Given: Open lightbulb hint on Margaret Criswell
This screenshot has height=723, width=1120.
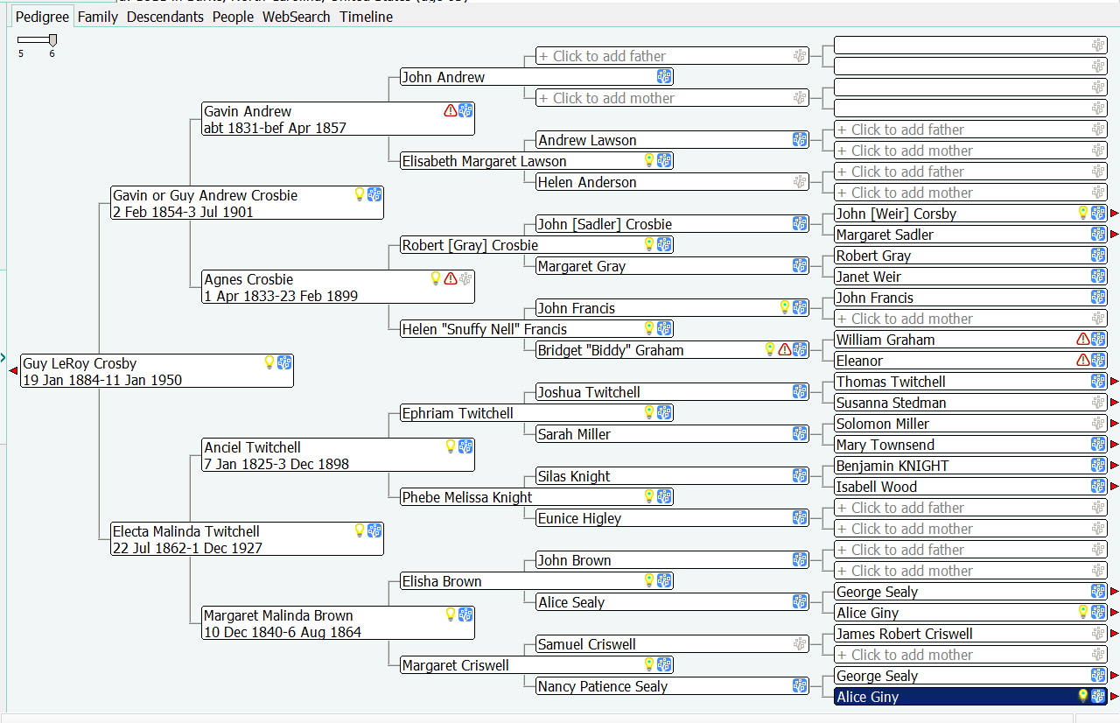Looking at the screenshot, I should point(649,664).
